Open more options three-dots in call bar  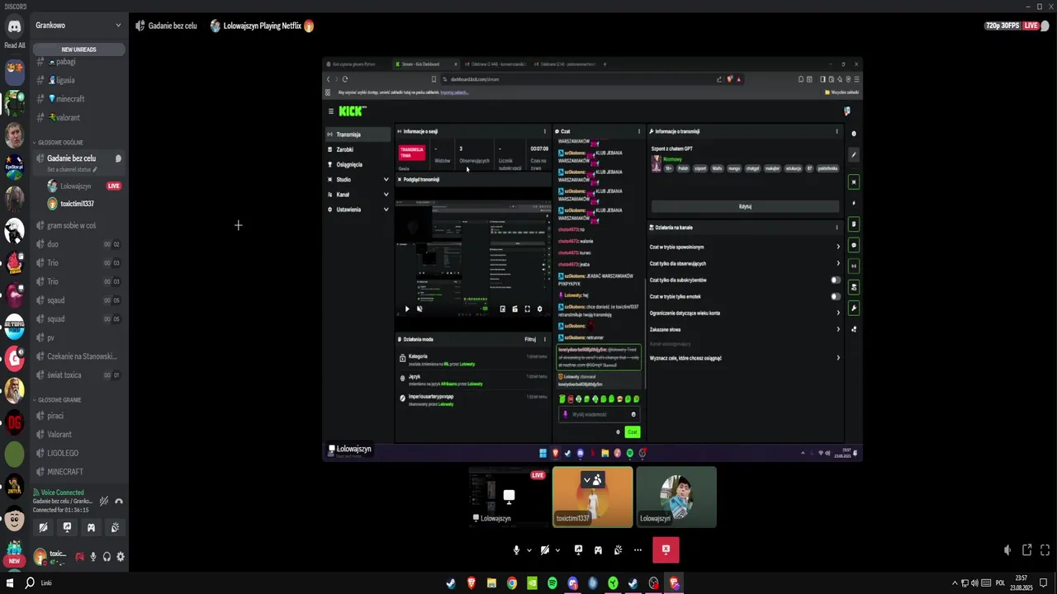point(638,549)
